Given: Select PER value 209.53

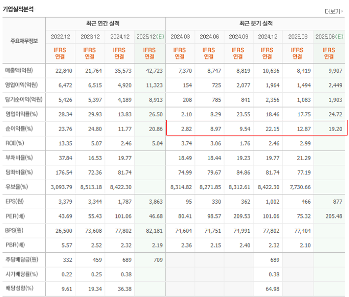Looking at the screenshot, I should tap(242, 216).
